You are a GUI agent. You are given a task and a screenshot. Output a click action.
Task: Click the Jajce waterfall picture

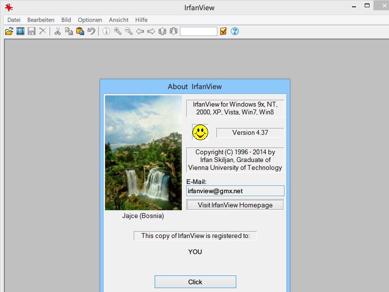click(143, 153)
